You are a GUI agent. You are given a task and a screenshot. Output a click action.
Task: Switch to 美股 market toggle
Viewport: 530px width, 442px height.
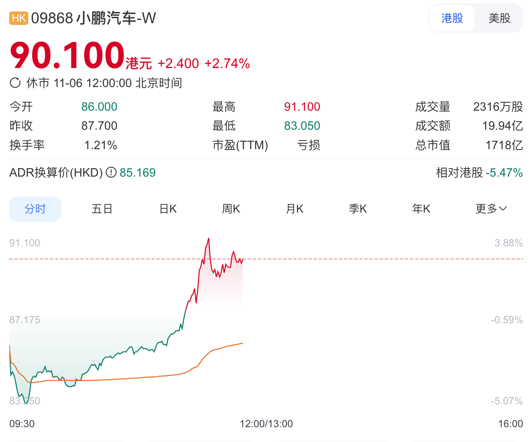tap(499, 18)
